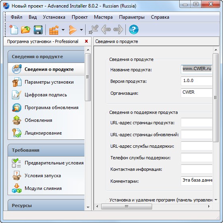Screen dimensions: 223x223
Task: Click the Цифровая подпись signature icon
Action: [x=16, y=95]
